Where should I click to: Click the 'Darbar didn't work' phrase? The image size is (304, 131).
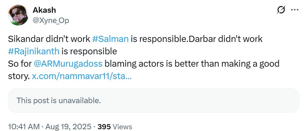(x=225, y=39)
